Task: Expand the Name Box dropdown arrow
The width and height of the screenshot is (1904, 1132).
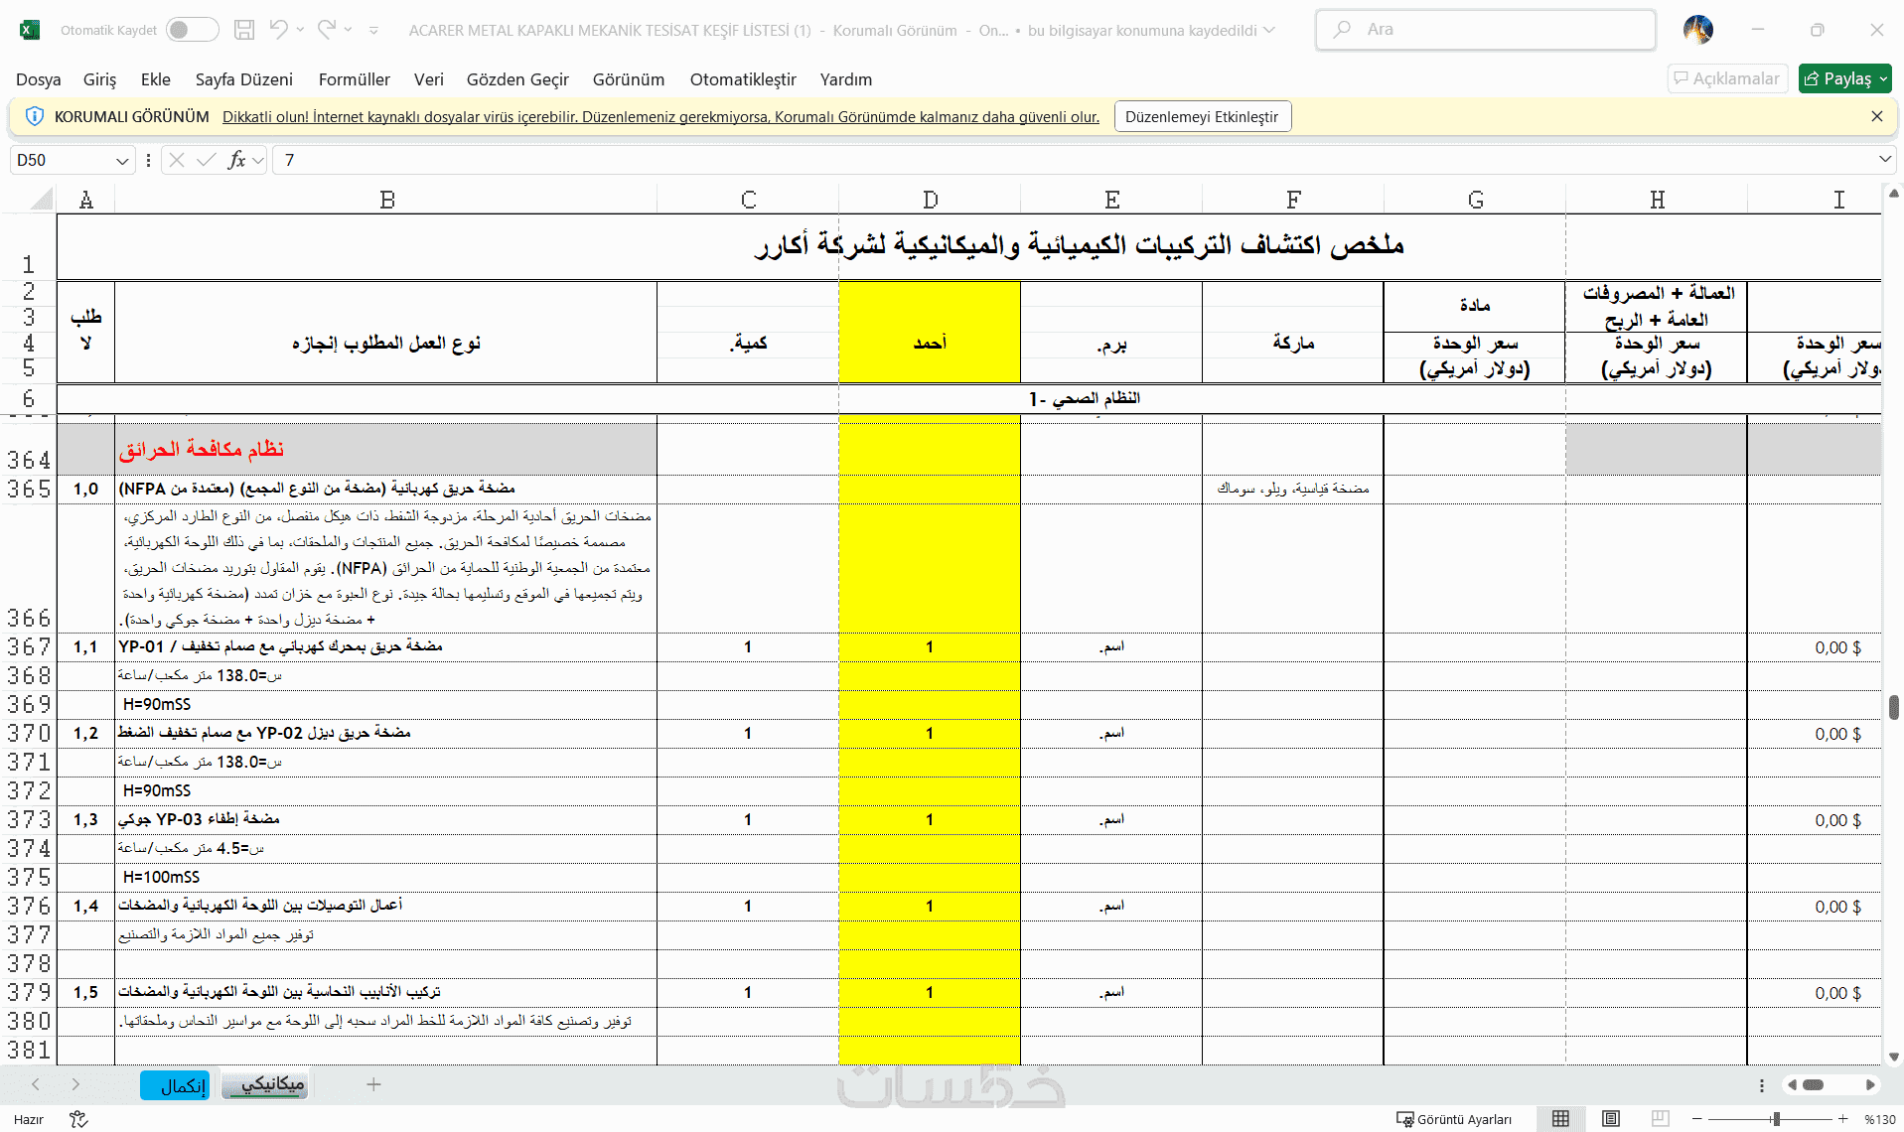Action: pyautogui.click(x=122, y=160)
